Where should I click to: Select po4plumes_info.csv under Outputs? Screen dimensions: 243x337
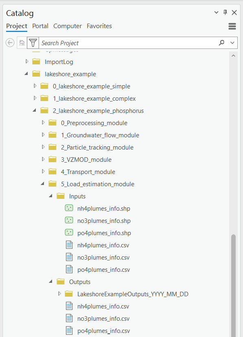pyautogui.click(x=104, y=331)
